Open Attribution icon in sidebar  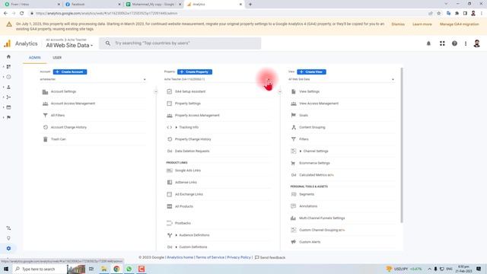8,228
